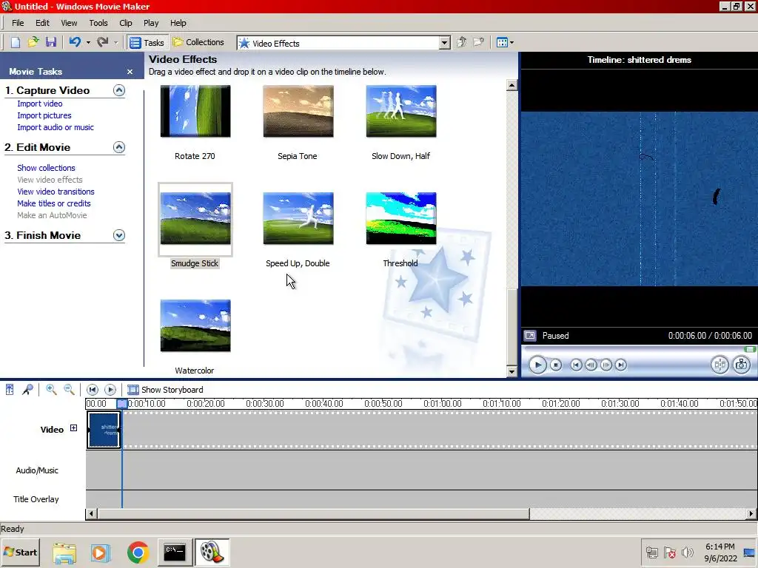The width and height of the screenshot is (758, 568).
Task: Click the preview Stop button
Action: tap(556, 365)
